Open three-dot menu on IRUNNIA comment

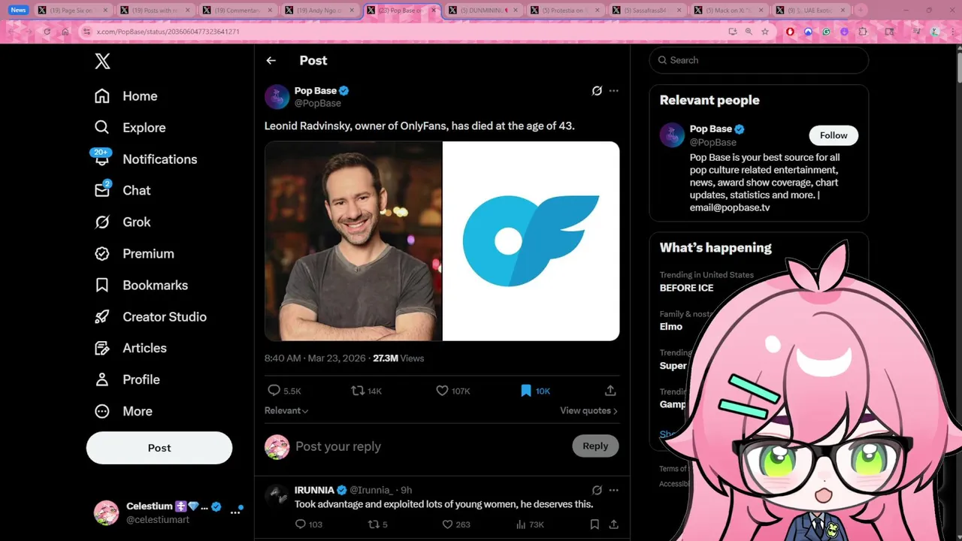point(614,490)
